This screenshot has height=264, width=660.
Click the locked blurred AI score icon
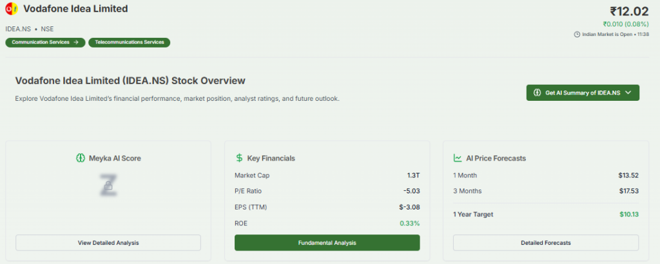pyautogui.click(x=108, y=186)
